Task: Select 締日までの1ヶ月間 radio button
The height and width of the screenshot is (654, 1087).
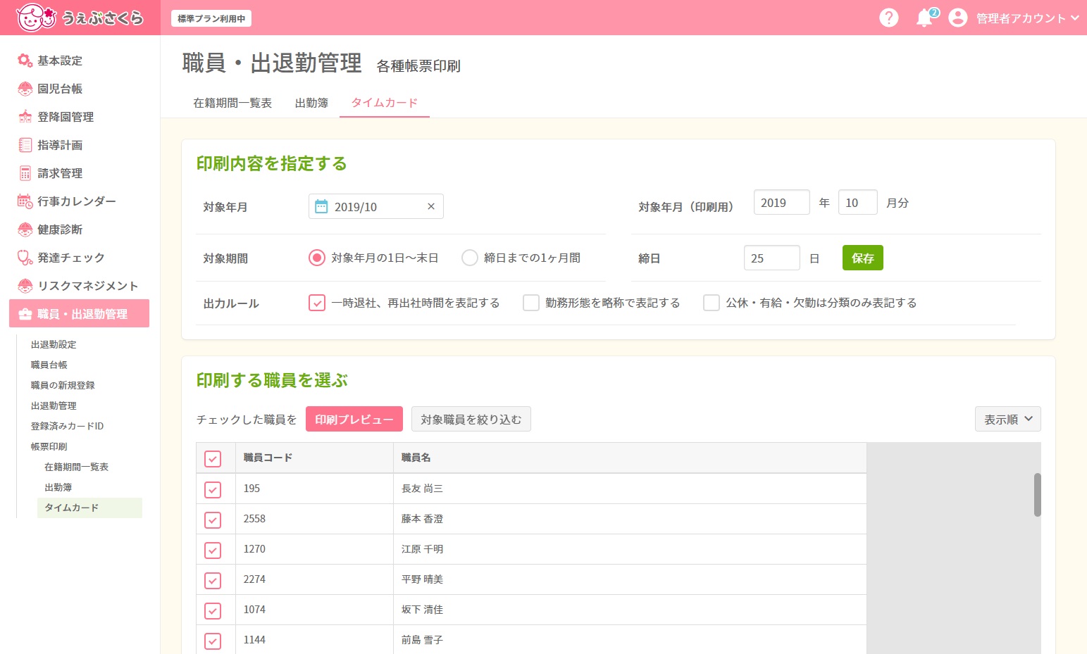Action: (x=470, y=258)
